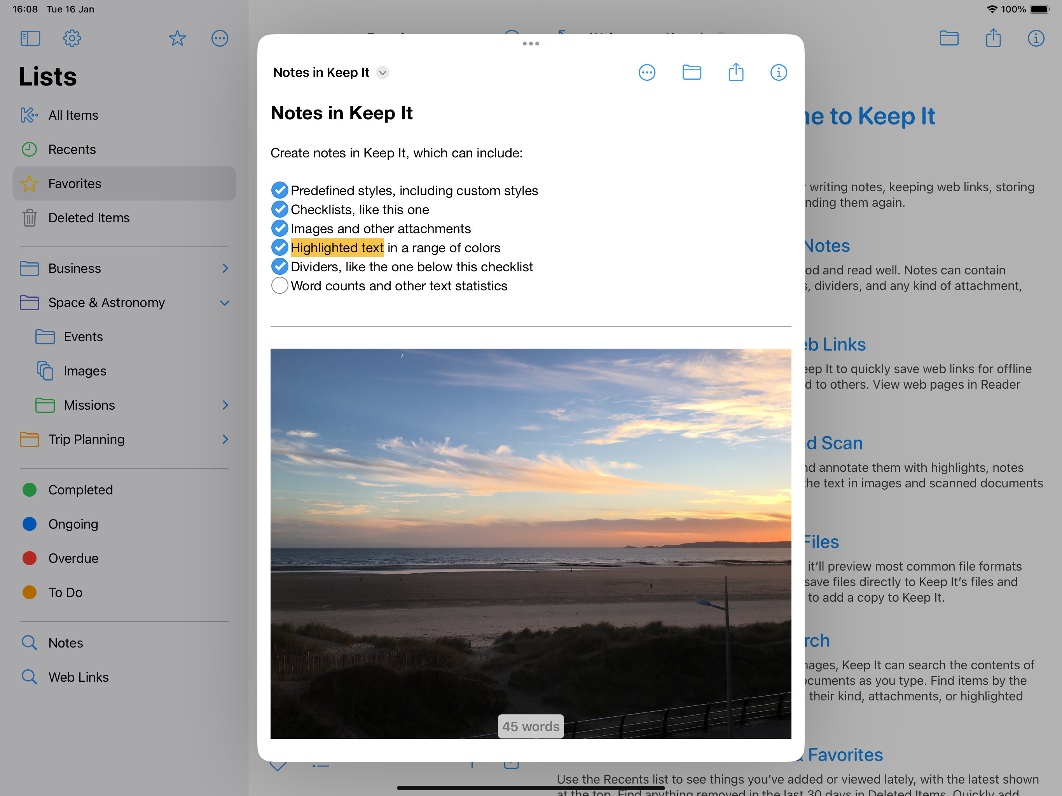Image resolution: width=1062 pixels, height=796 pixels.
Task: Click folder icon in background window toolbar
Action: (x=949, y=38)
